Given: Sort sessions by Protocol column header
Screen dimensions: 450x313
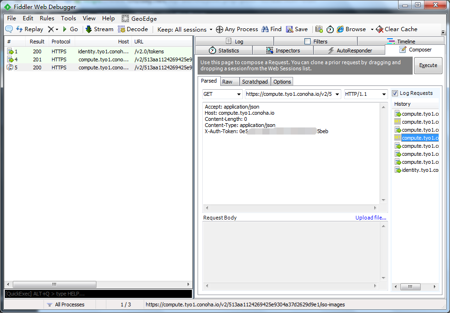Looking at the screenshot, I should [61, 42].
